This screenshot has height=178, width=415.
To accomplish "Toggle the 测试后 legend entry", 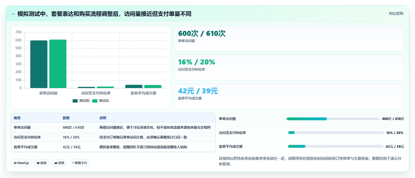I will [x=100, y=101].
